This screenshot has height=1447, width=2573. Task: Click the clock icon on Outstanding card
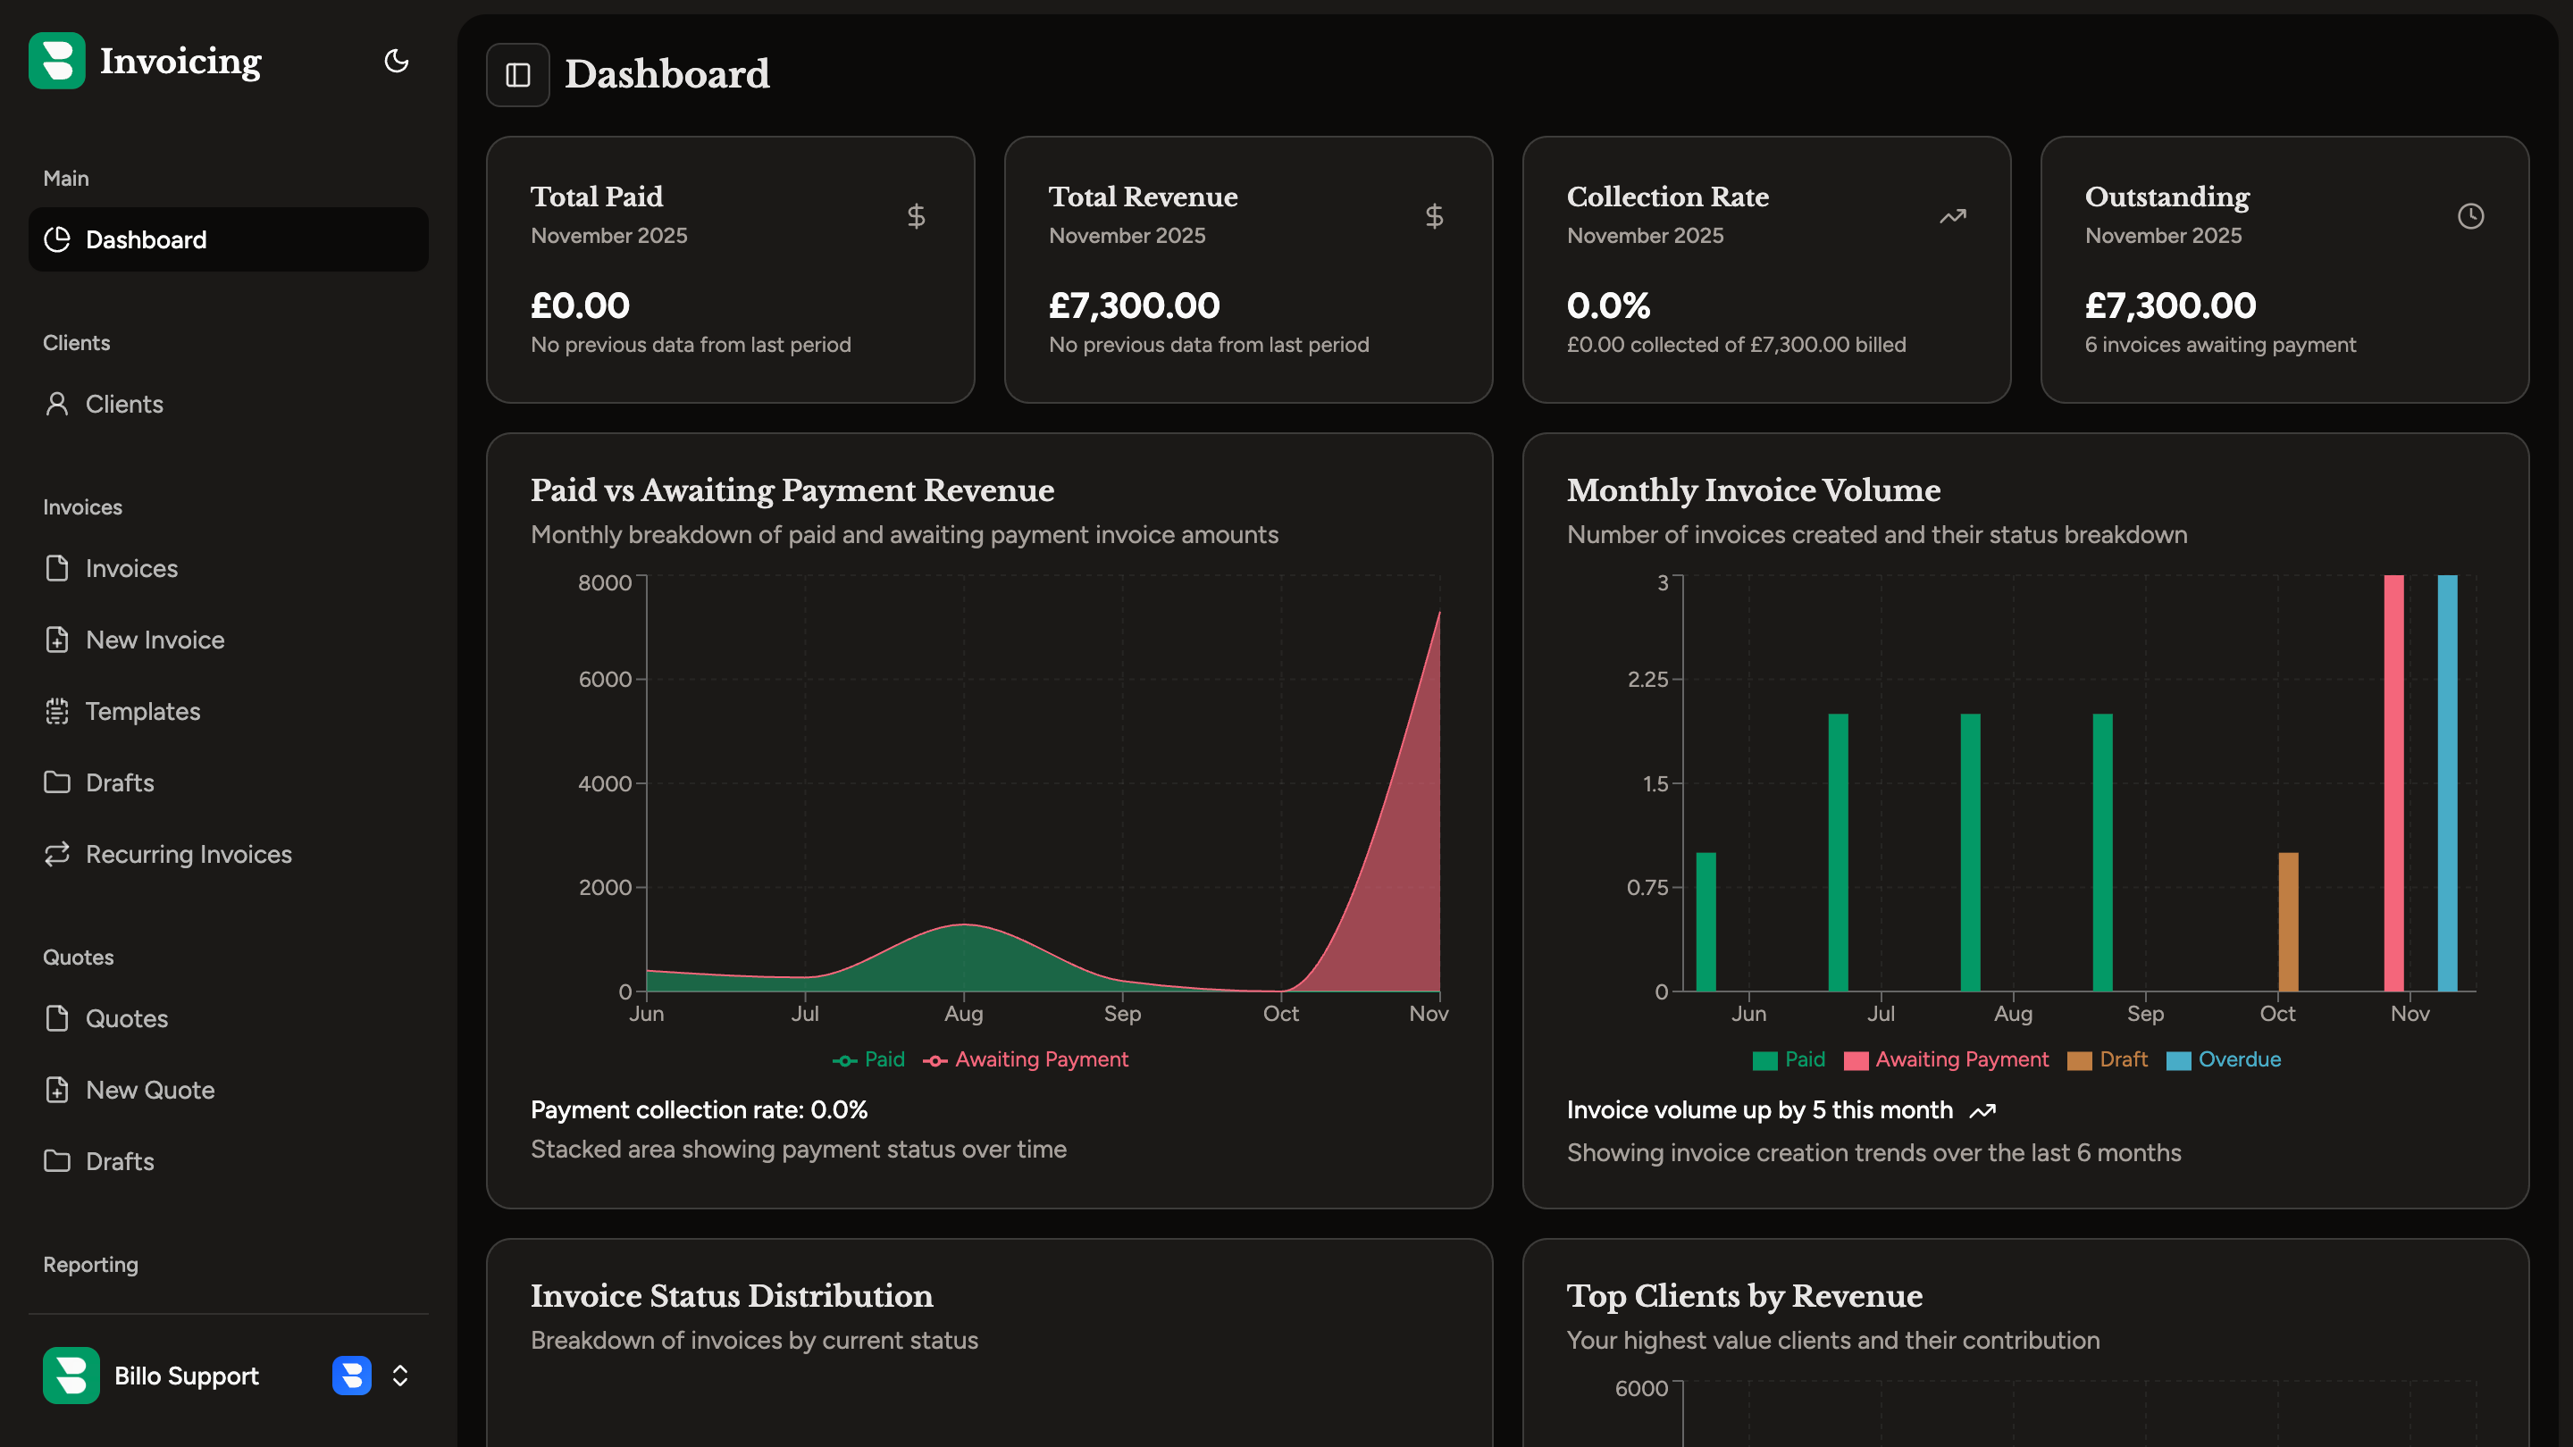[2470, 214]
